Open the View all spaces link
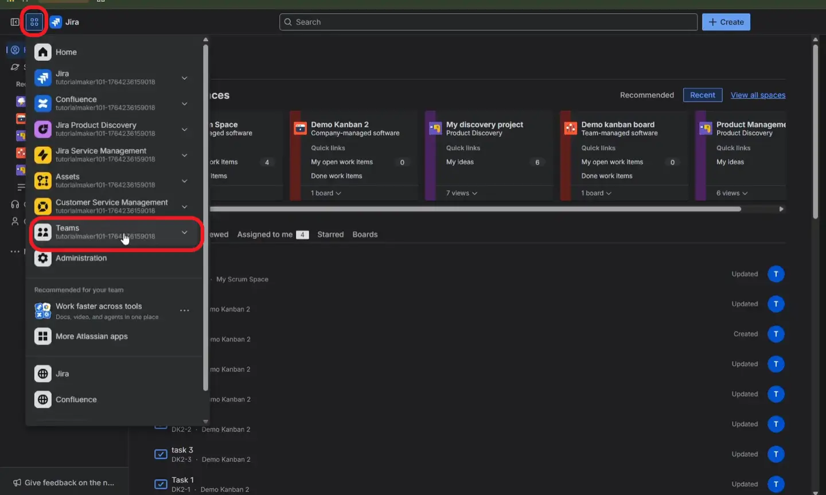The height and width of the screenshot is (495, 826). [758, 95]
